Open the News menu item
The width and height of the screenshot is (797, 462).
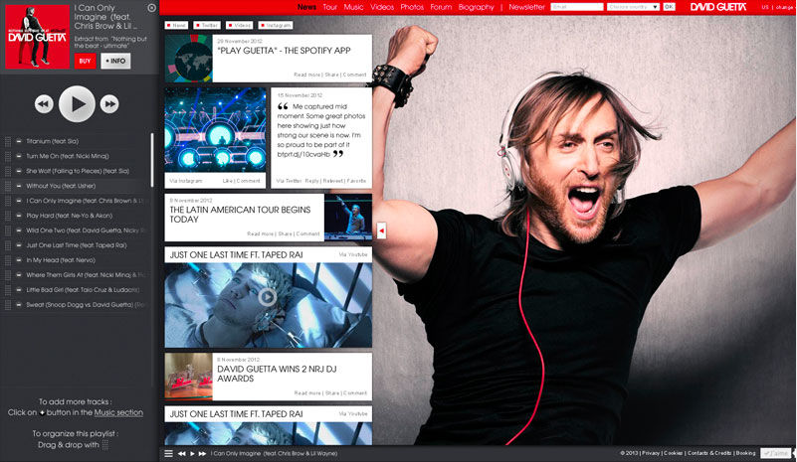coord(307,7)
